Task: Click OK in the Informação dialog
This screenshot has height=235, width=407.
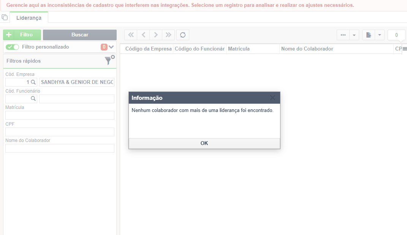Action: 204,143
